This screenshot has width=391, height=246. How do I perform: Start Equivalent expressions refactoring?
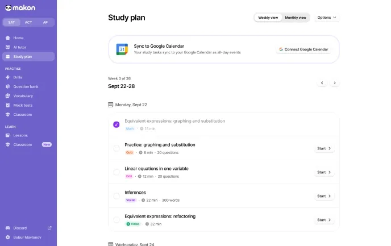click(324, 220)
